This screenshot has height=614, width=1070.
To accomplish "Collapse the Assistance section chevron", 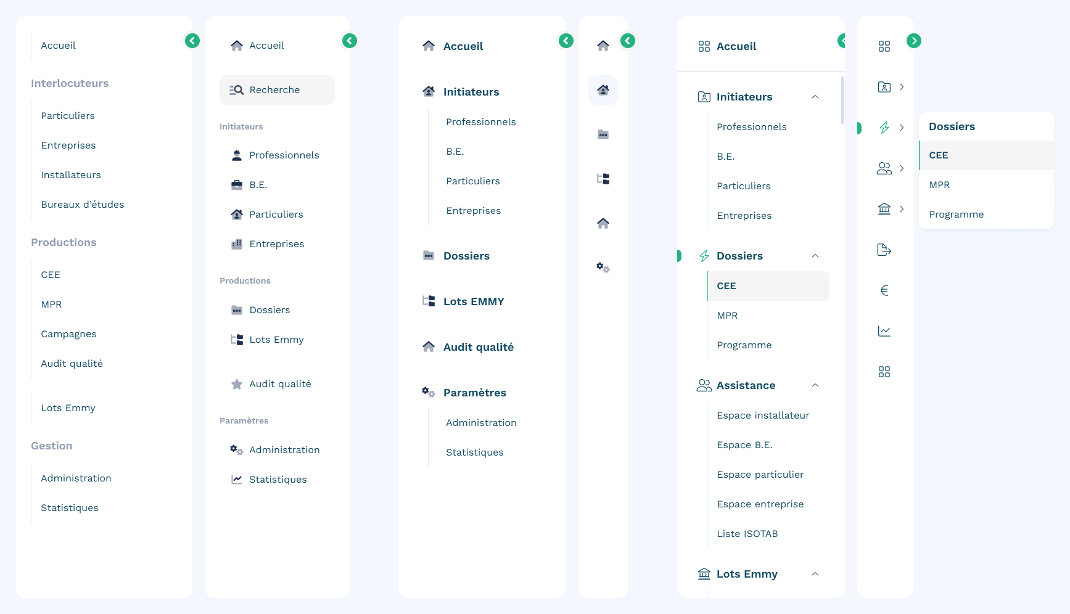I will pyautogui.click(x=815, y=385).
